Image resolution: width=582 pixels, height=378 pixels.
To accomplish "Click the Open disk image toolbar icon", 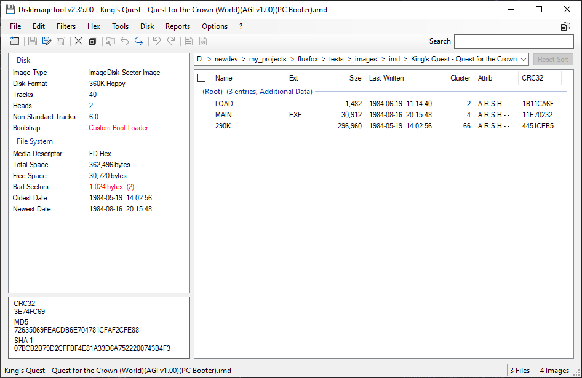I will pos(15,41).
